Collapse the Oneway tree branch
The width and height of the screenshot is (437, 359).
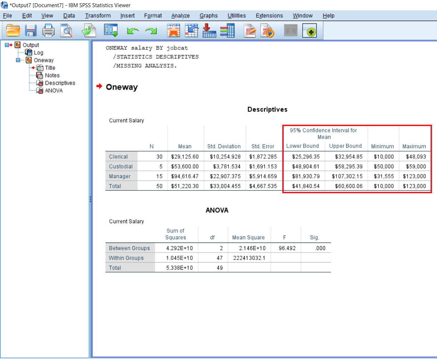[18, 60]
